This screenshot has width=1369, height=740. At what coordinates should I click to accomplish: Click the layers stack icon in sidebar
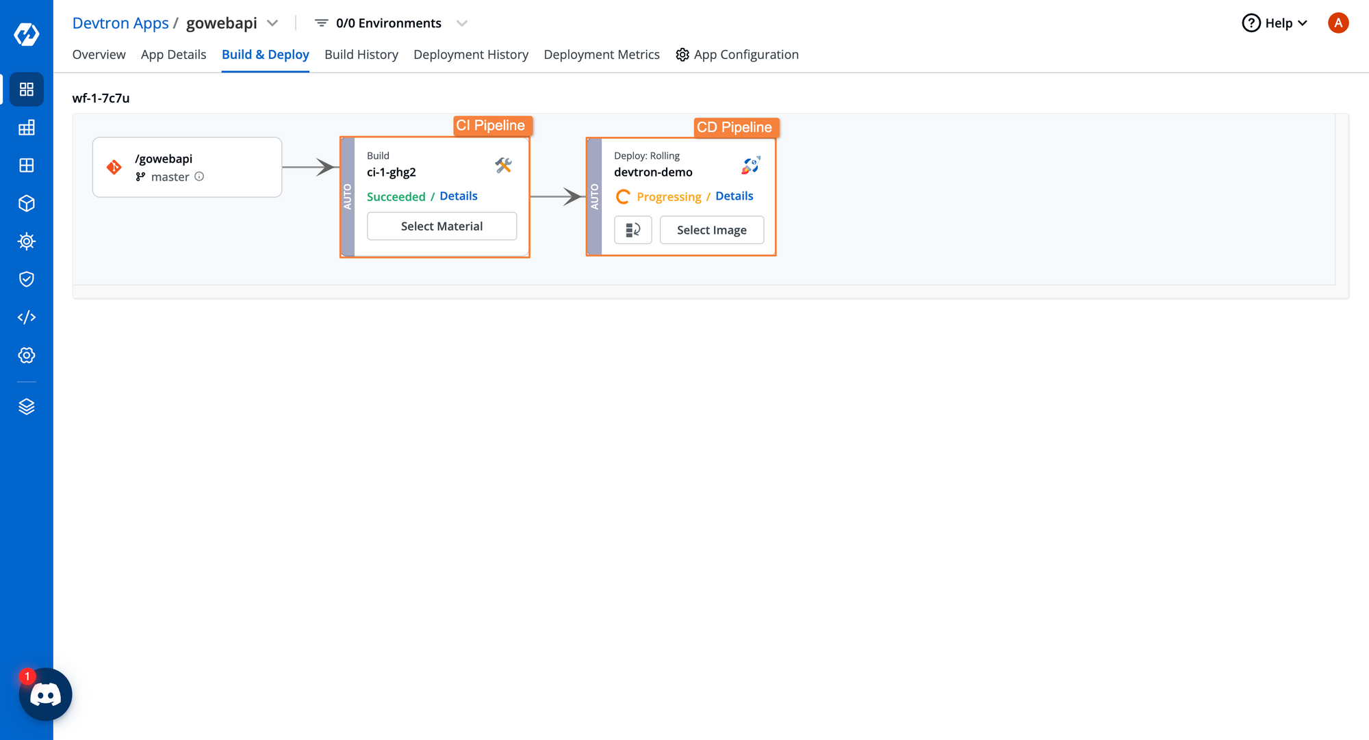click(x=27, y=406)
